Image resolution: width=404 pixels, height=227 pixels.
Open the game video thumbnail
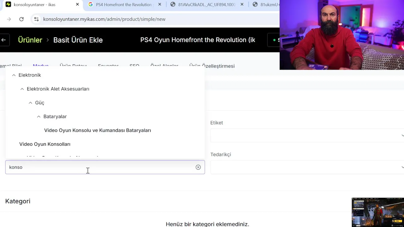click(378, 212)
